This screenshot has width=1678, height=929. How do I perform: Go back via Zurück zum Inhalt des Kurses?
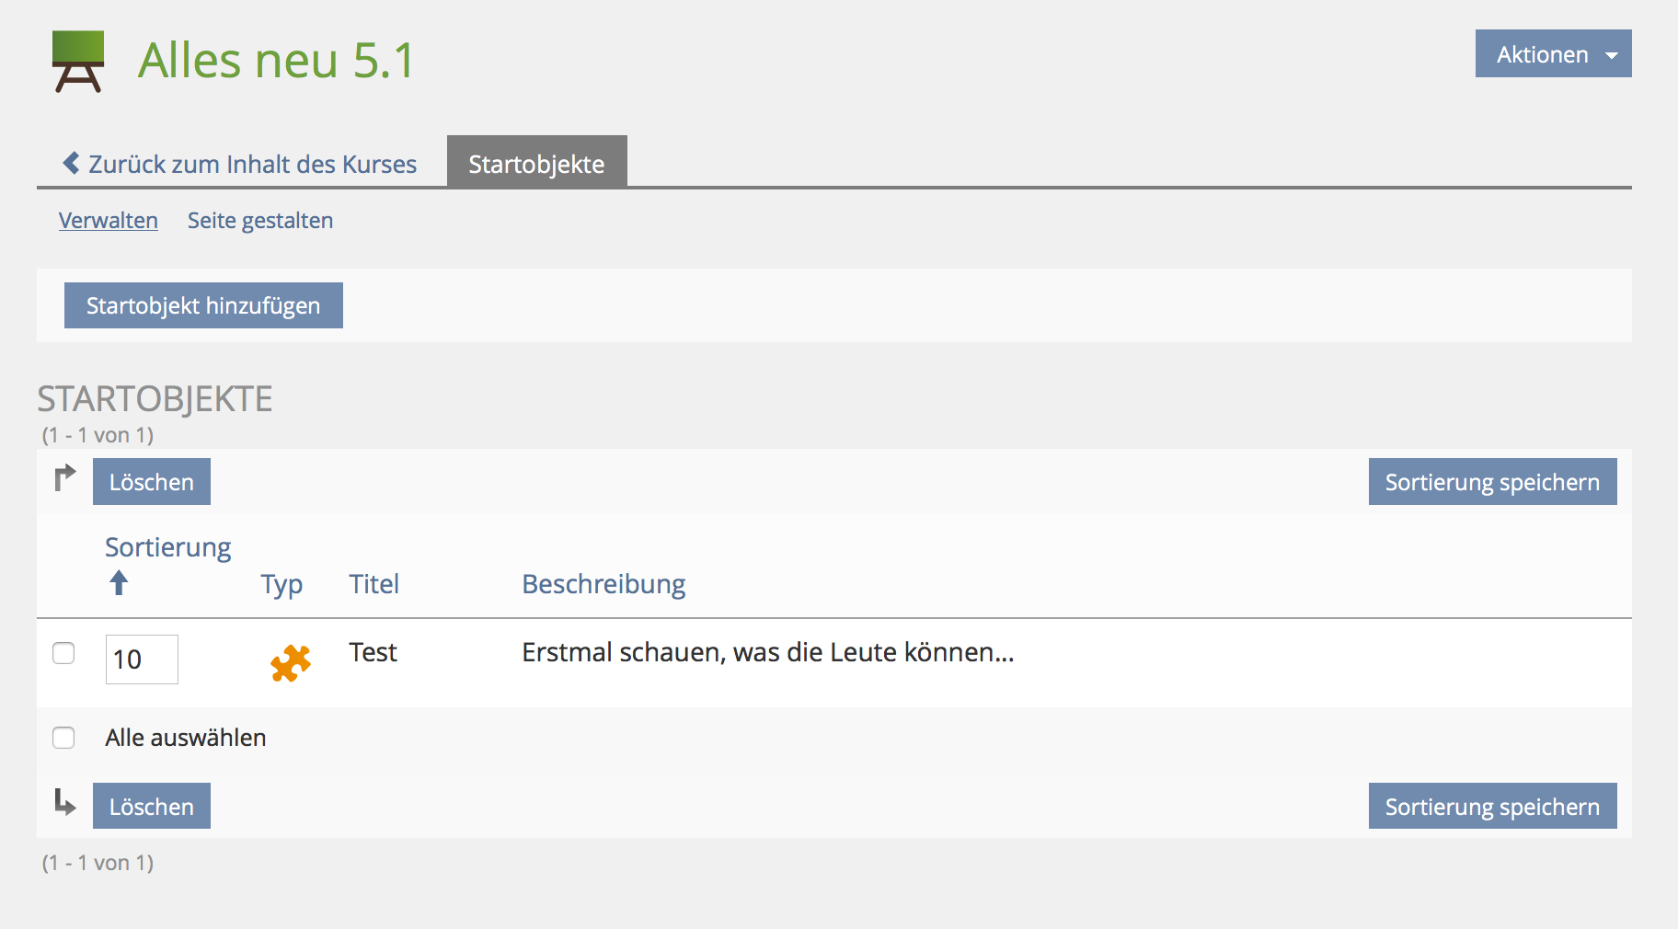[252, 164]
